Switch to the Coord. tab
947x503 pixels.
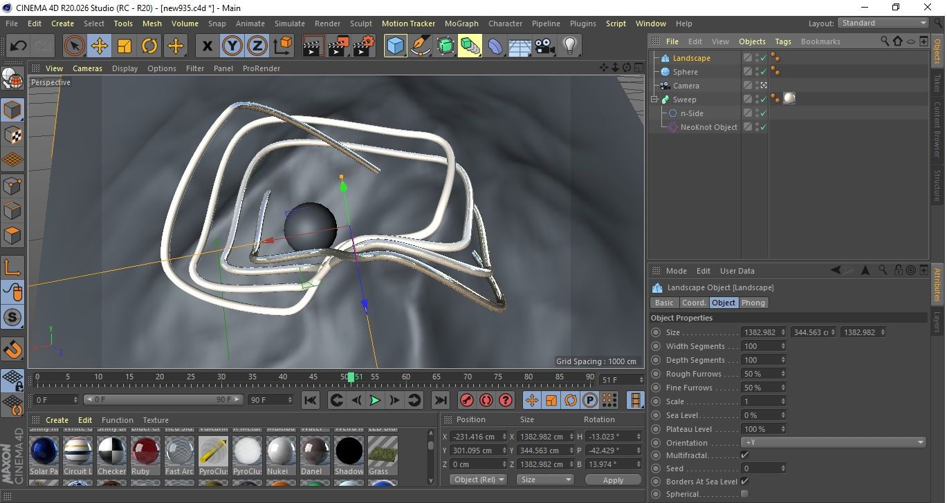694,303
